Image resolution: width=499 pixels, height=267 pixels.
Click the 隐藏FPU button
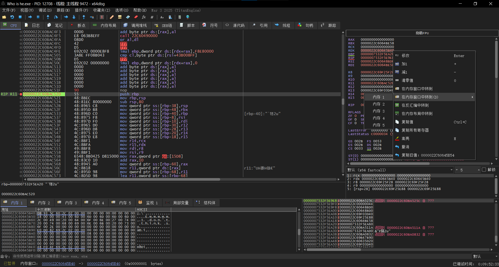point(422,33)
